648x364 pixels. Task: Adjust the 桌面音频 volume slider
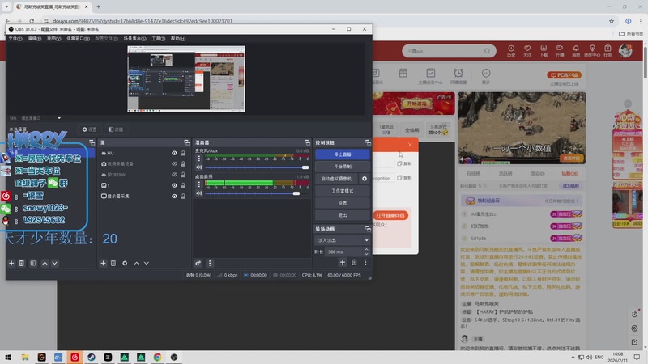pos(257,193)
